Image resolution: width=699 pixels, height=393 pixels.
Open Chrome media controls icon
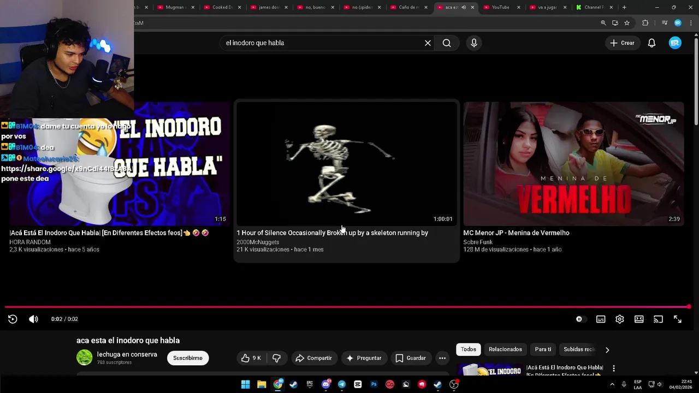665,23
